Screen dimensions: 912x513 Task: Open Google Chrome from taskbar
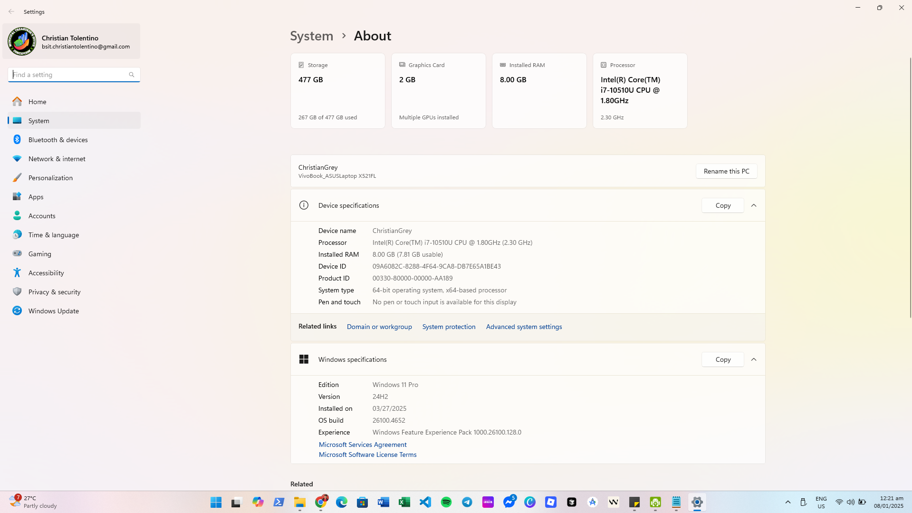(x=321, y=502)
